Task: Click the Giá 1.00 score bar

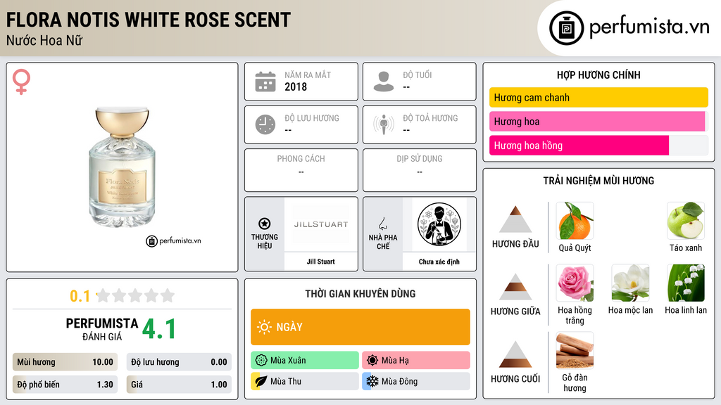Action: 179,385
